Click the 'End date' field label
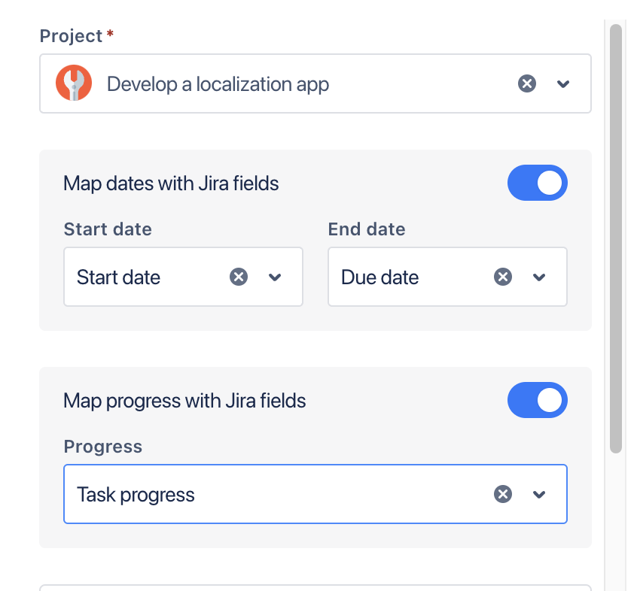Image resolution: width=634 pixels, height=591 pixels. (x=367, y=229)
